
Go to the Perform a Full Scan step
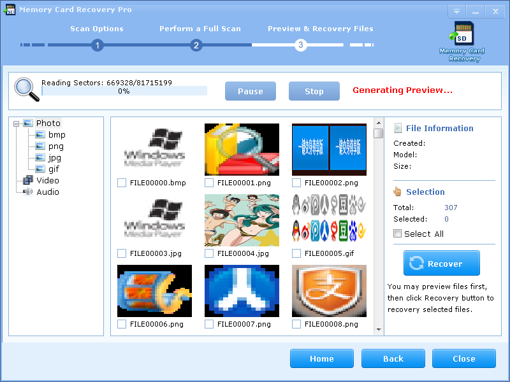[x=200, y=29]
